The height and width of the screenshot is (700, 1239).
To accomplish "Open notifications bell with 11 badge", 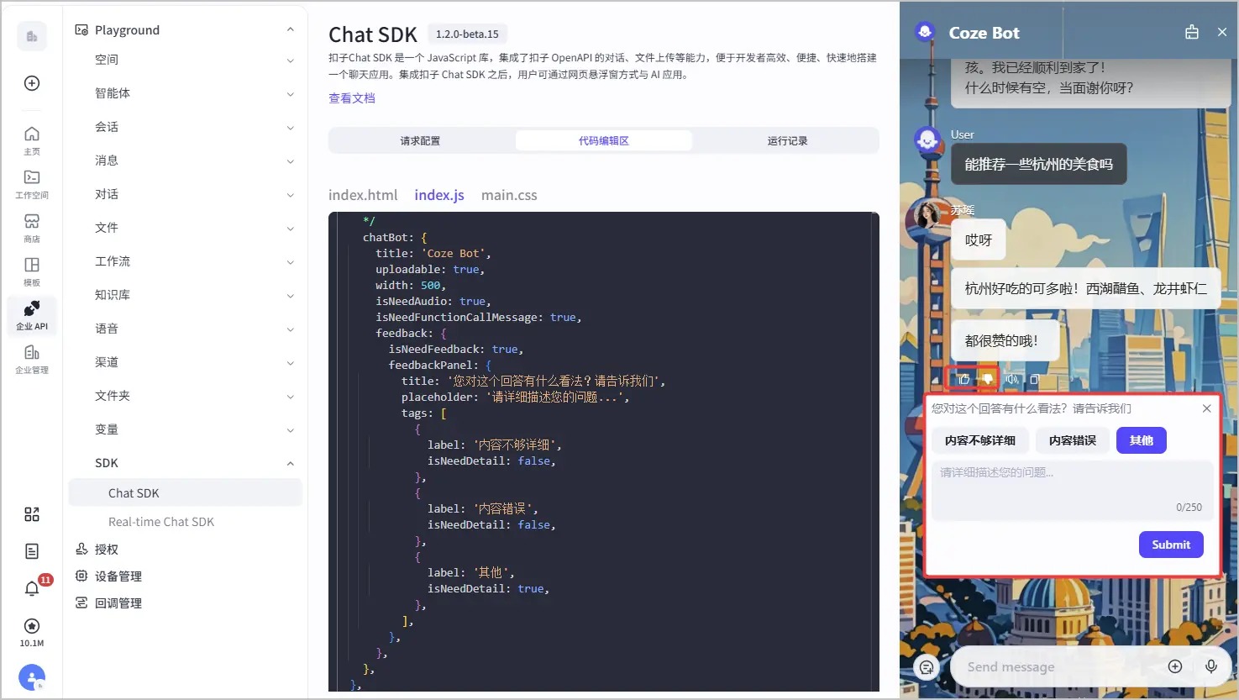I will coord(32,588).
